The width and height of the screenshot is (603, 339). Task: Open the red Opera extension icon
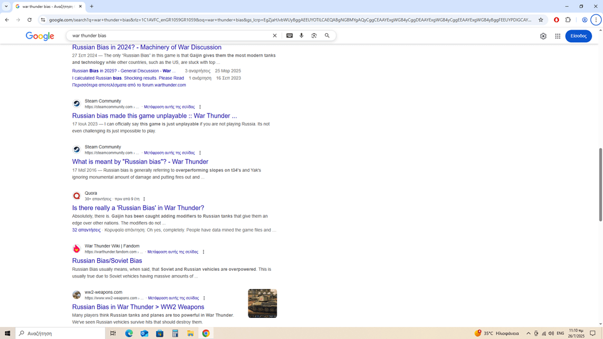pos(556,20)
